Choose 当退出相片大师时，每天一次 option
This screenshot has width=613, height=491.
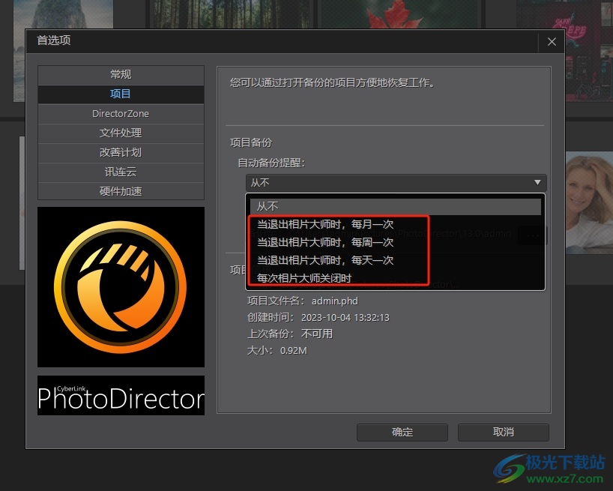pos(325,260)
